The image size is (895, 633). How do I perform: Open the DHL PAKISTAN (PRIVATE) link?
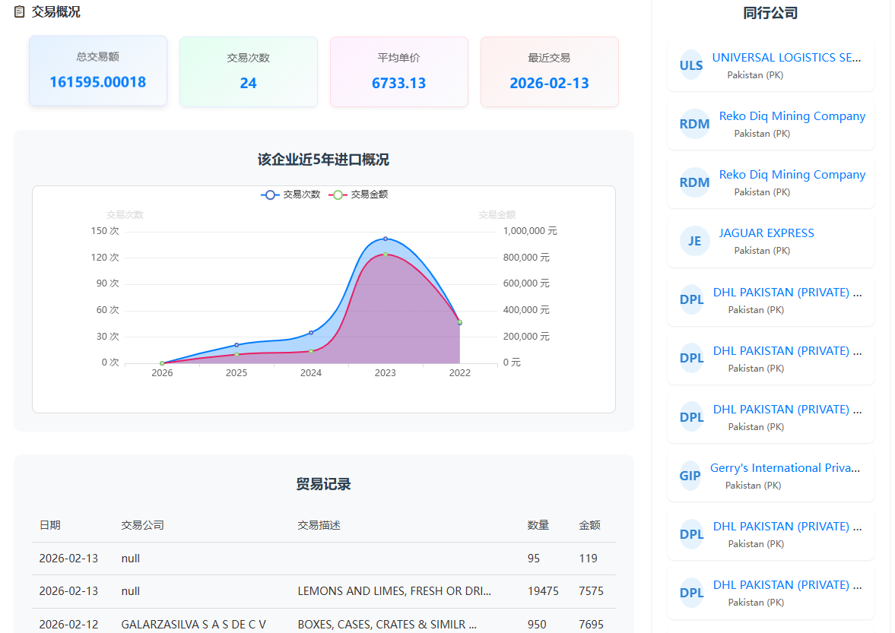(787, 292)
